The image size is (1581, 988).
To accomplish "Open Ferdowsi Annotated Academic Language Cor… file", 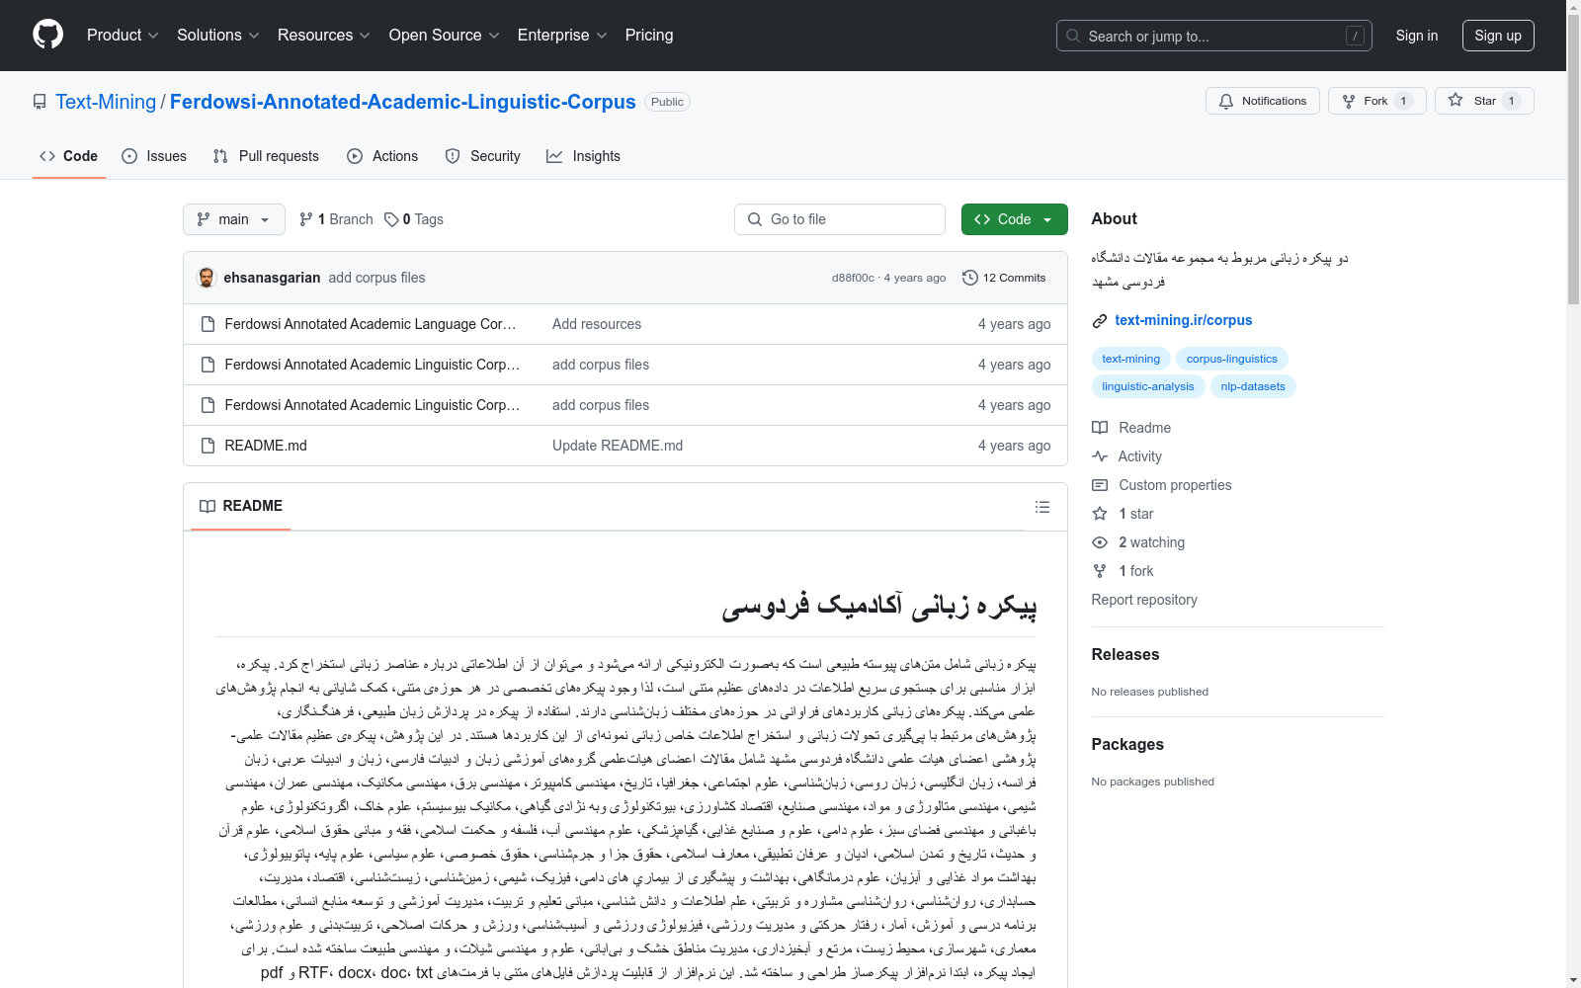I will tap(371, 324).
